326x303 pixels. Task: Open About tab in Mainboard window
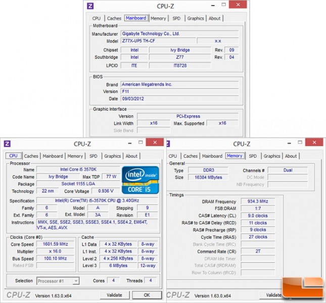point(214,18)
